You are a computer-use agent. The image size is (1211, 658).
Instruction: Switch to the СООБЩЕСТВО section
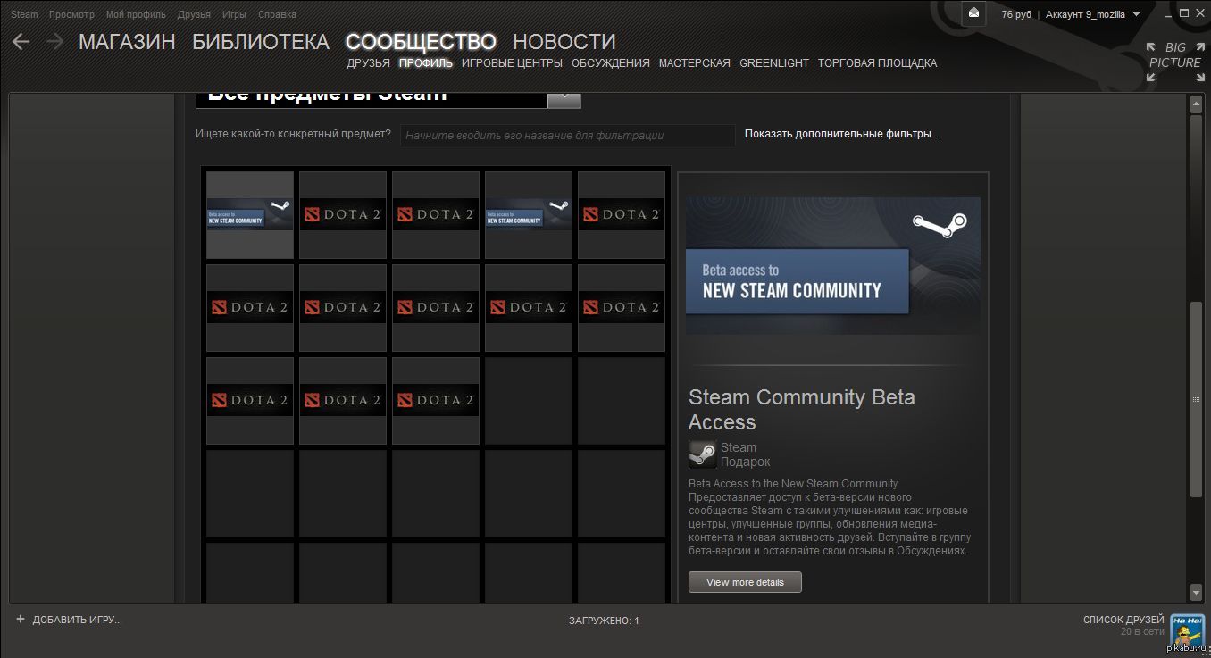pyautogui.click(x=421, y=42)
